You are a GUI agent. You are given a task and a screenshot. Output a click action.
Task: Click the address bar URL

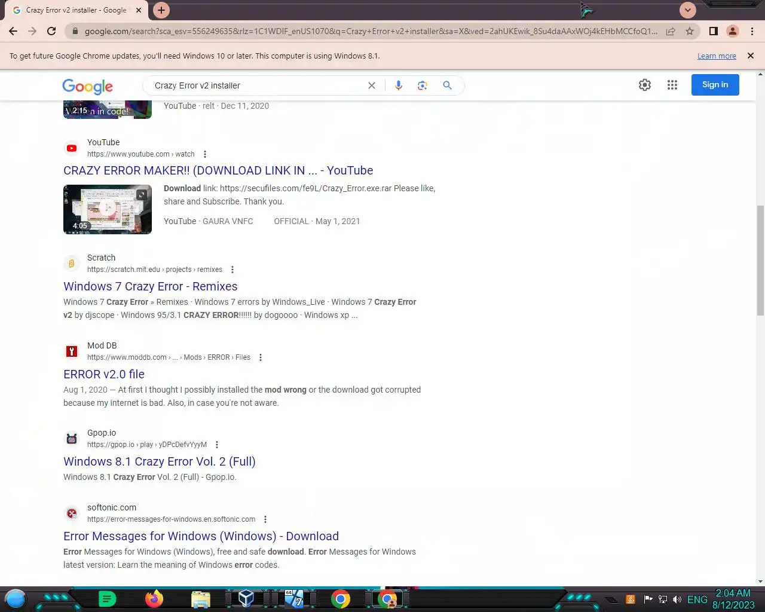coord(371,31)
